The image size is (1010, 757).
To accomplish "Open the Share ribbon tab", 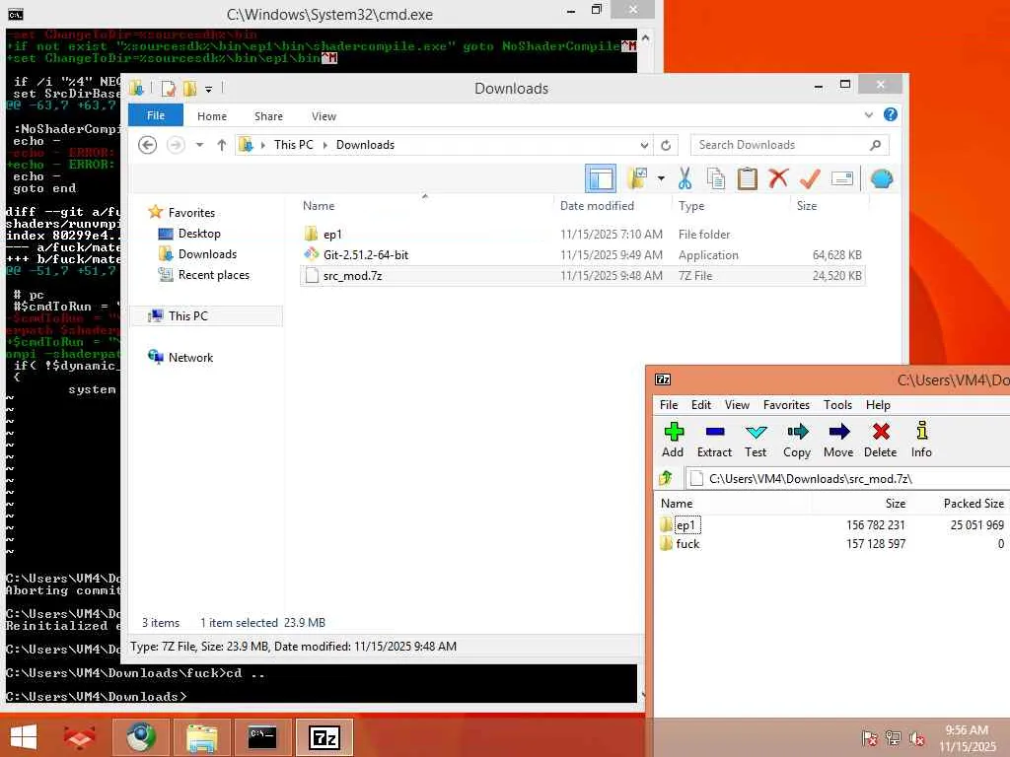I will click(268, 116).
